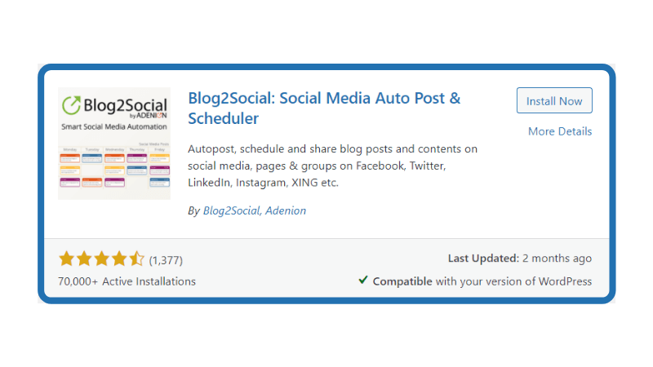Click the Compatible with your version text
The image size is (653, 367).
(482, 281)
